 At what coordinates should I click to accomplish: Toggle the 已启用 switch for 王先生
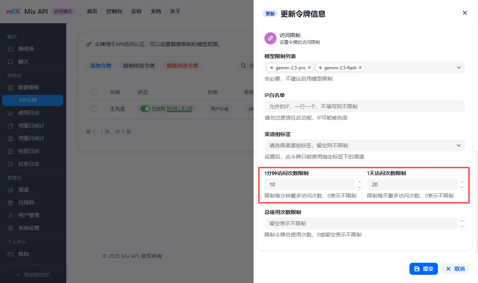pyautogui.click(x=145, y=109)
